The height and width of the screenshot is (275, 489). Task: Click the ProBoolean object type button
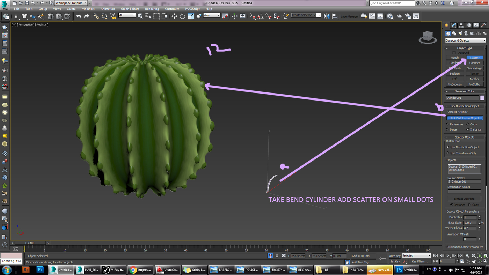[x=454, y=84]
